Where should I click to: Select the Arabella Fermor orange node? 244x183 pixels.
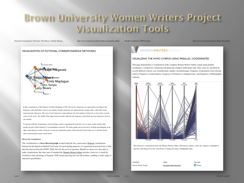click(x=35, y=67)
